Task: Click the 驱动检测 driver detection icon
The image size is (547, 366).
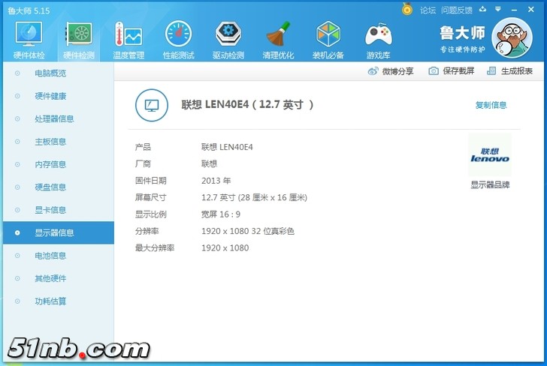Action: click(x=228, y=39)
